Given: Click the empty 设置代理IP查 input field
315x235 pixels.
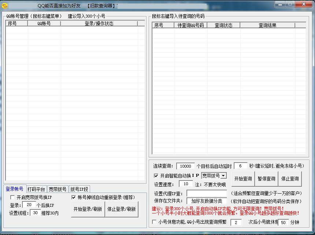Looking at the screenshot, I should point(207,193).
